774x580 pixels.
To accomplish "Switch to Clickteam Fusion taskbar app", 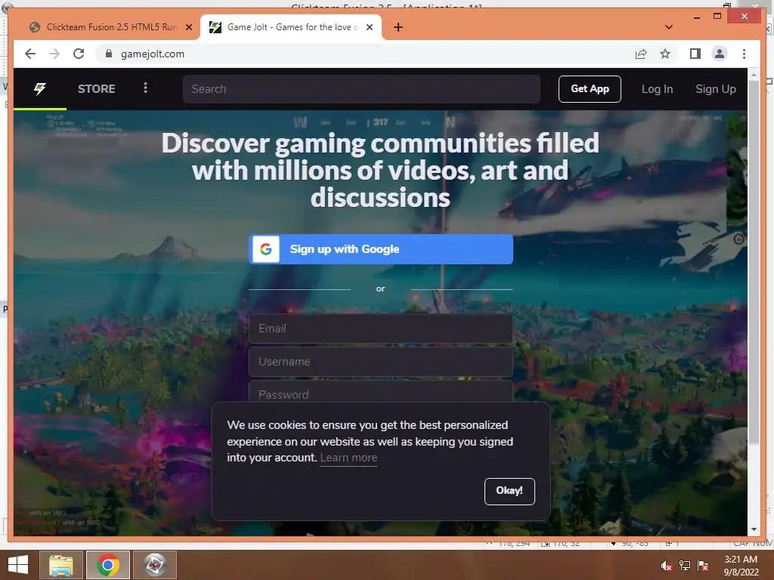I will click(155, 565).
